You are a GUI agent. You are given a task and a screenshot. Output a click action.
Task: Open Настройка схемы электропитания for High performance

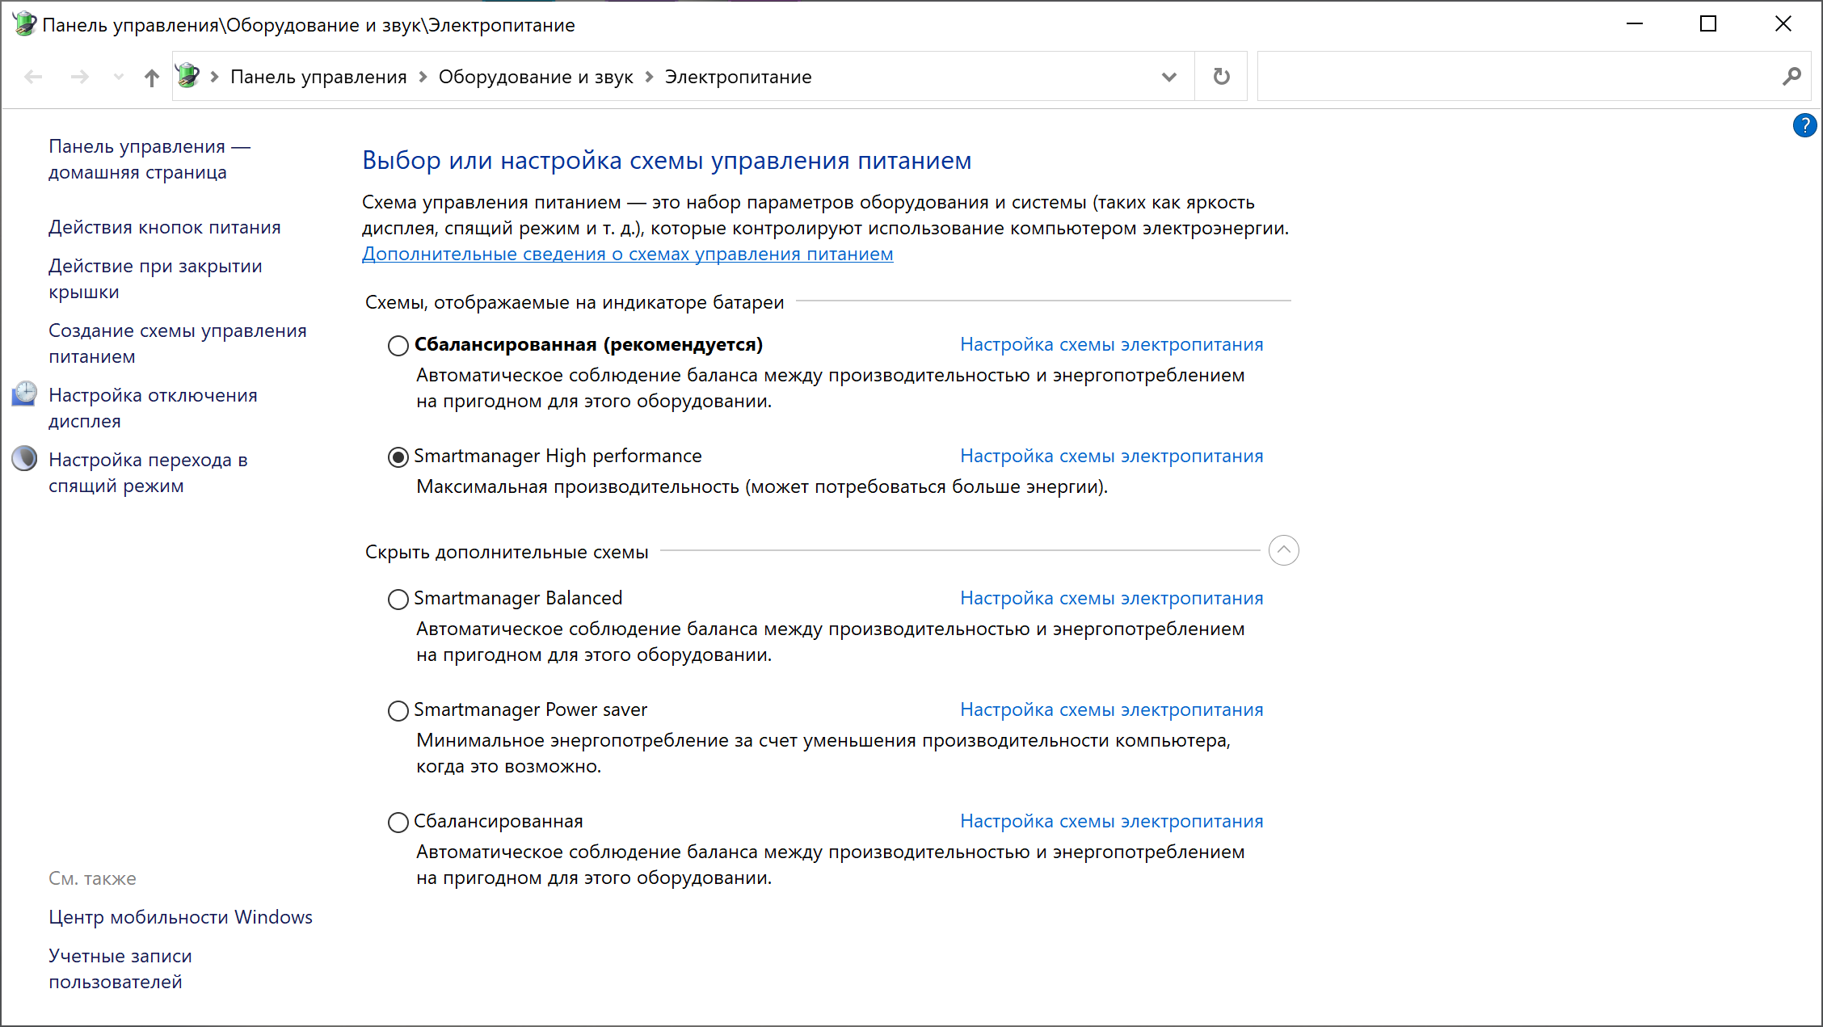pos(1111,456)
